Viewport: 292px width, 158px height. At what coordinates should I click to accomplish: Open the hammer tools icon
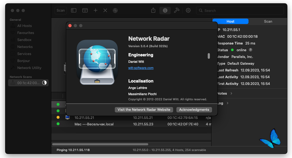[x=177, y=11]
